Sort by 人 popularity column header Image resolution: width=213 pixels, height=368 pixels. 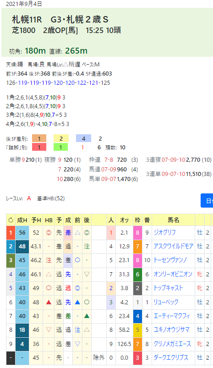111,220
